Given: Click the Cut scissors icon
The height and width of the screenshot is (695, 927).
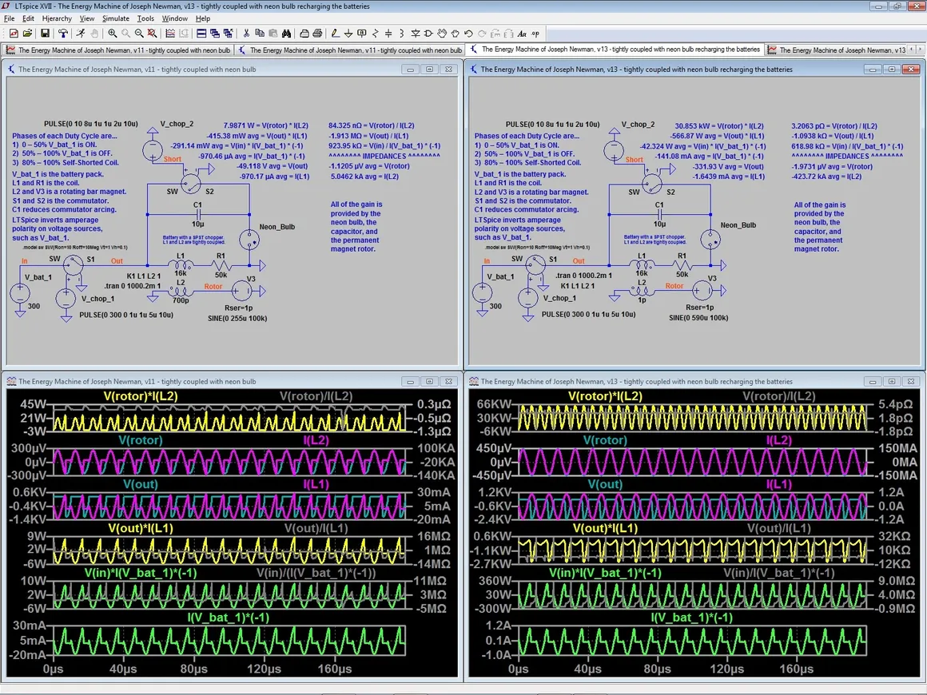Looking at the screenshot, I should pyautogui.click(x=247, y=34).
